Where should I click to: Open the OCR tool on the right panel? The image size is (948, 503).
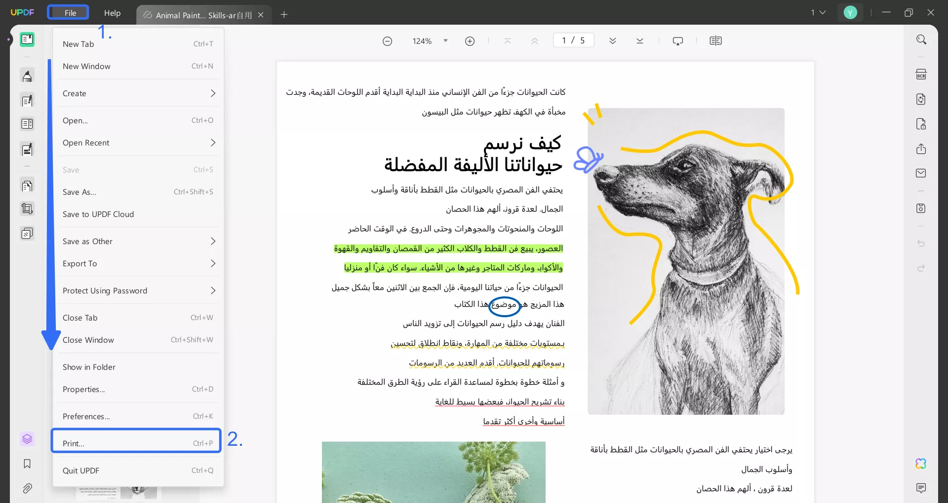pyautogui.click(x=921, y=73)
